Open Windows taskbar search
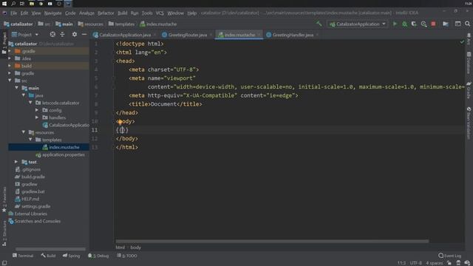 click(x=13, y=3)
